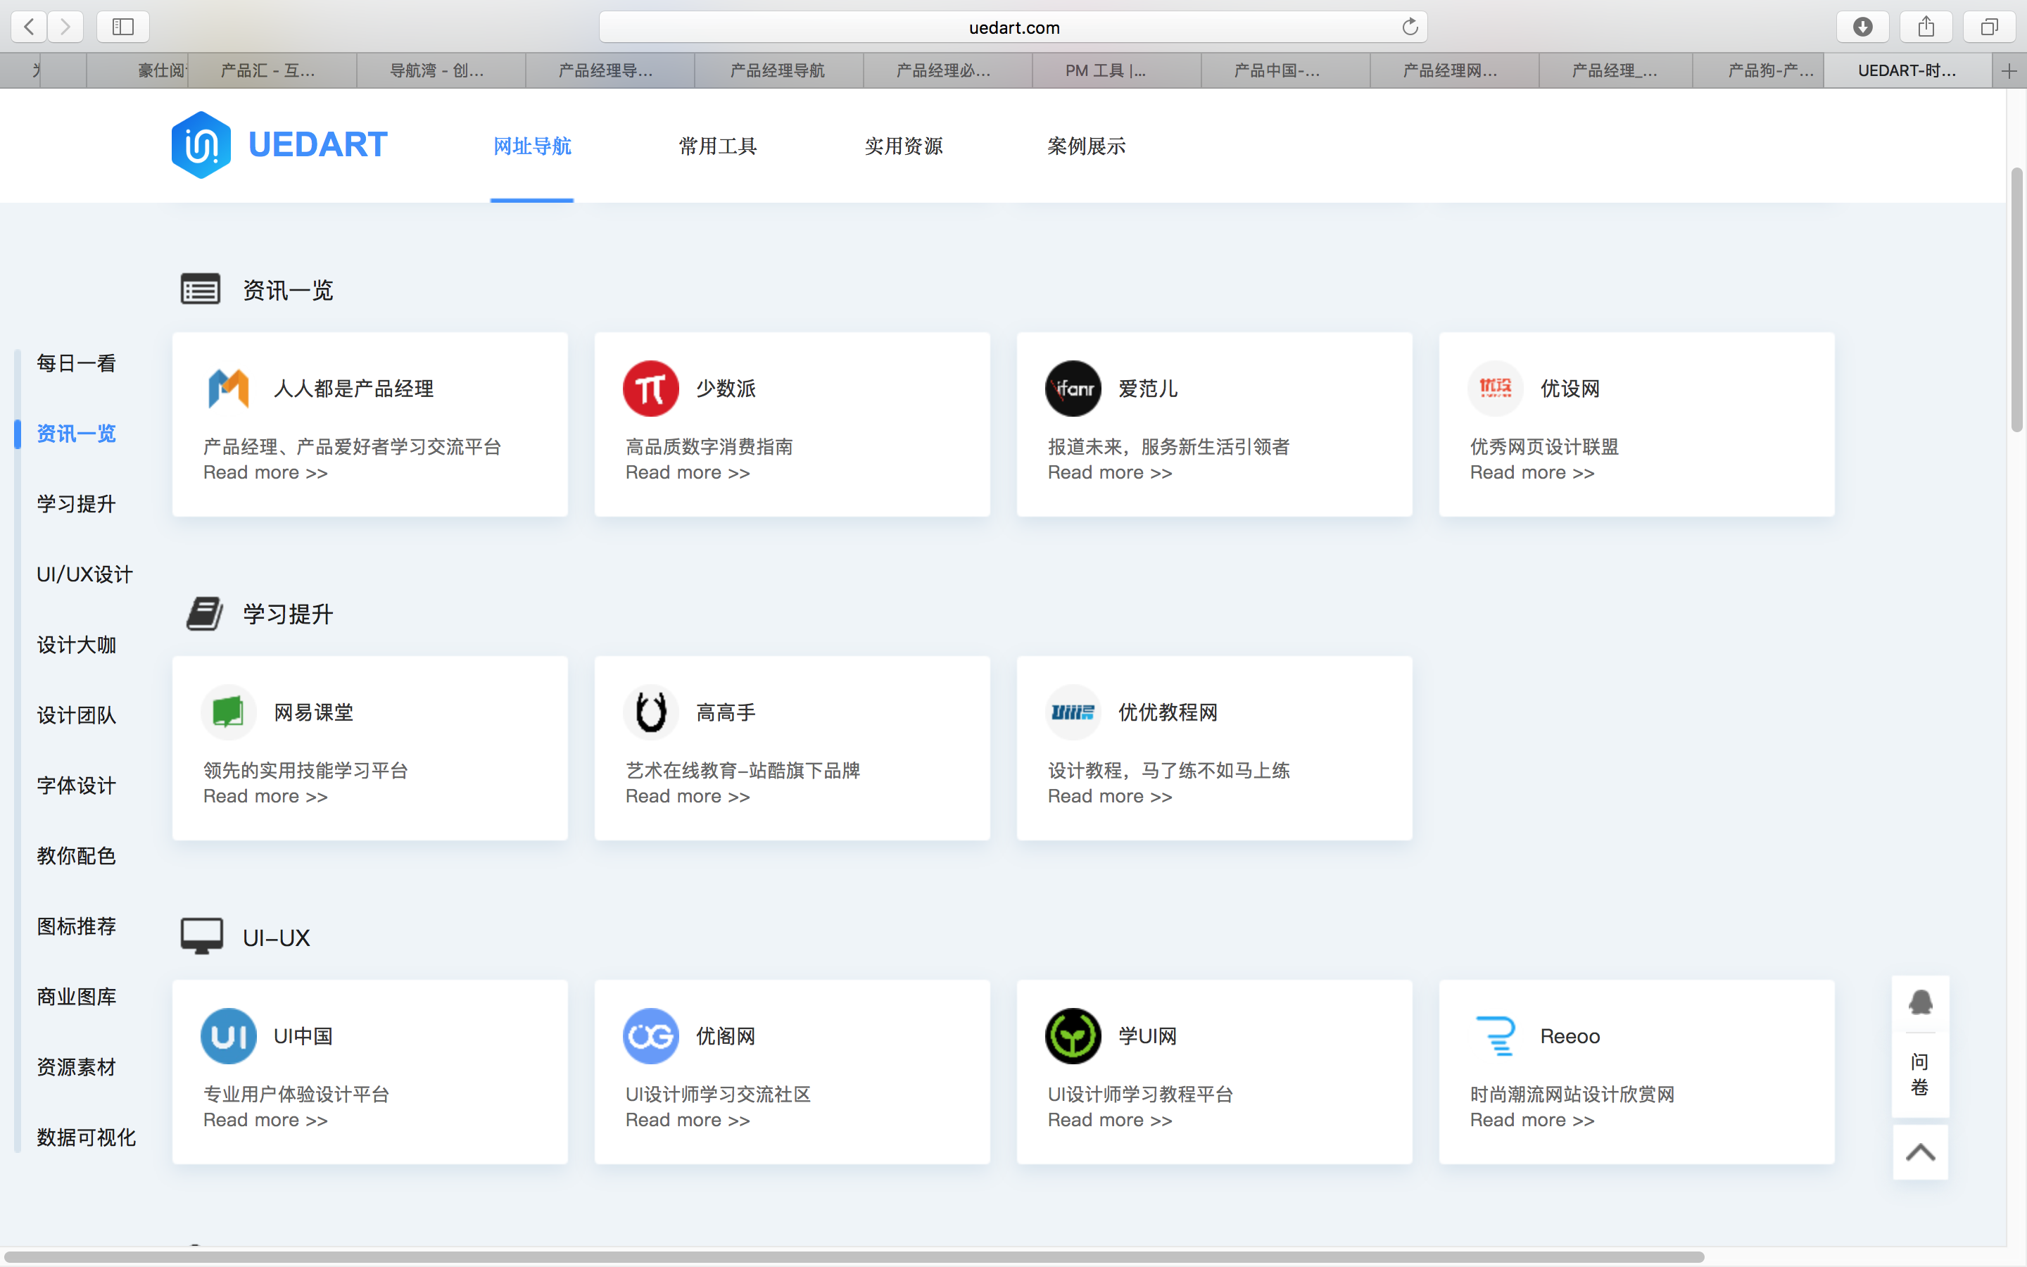Jump to 数据可视化 in the sidebar
The image size is (2027, 1267).
point(87,1137)
